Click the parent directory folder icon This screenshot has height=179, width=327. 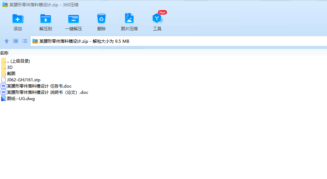[x=3, y=61]
